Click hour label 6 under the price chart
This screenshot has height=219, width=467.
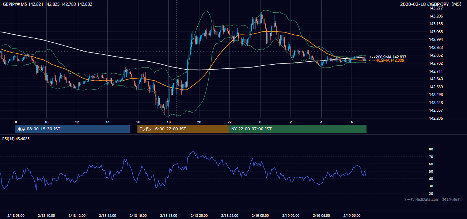coord(352,122)
